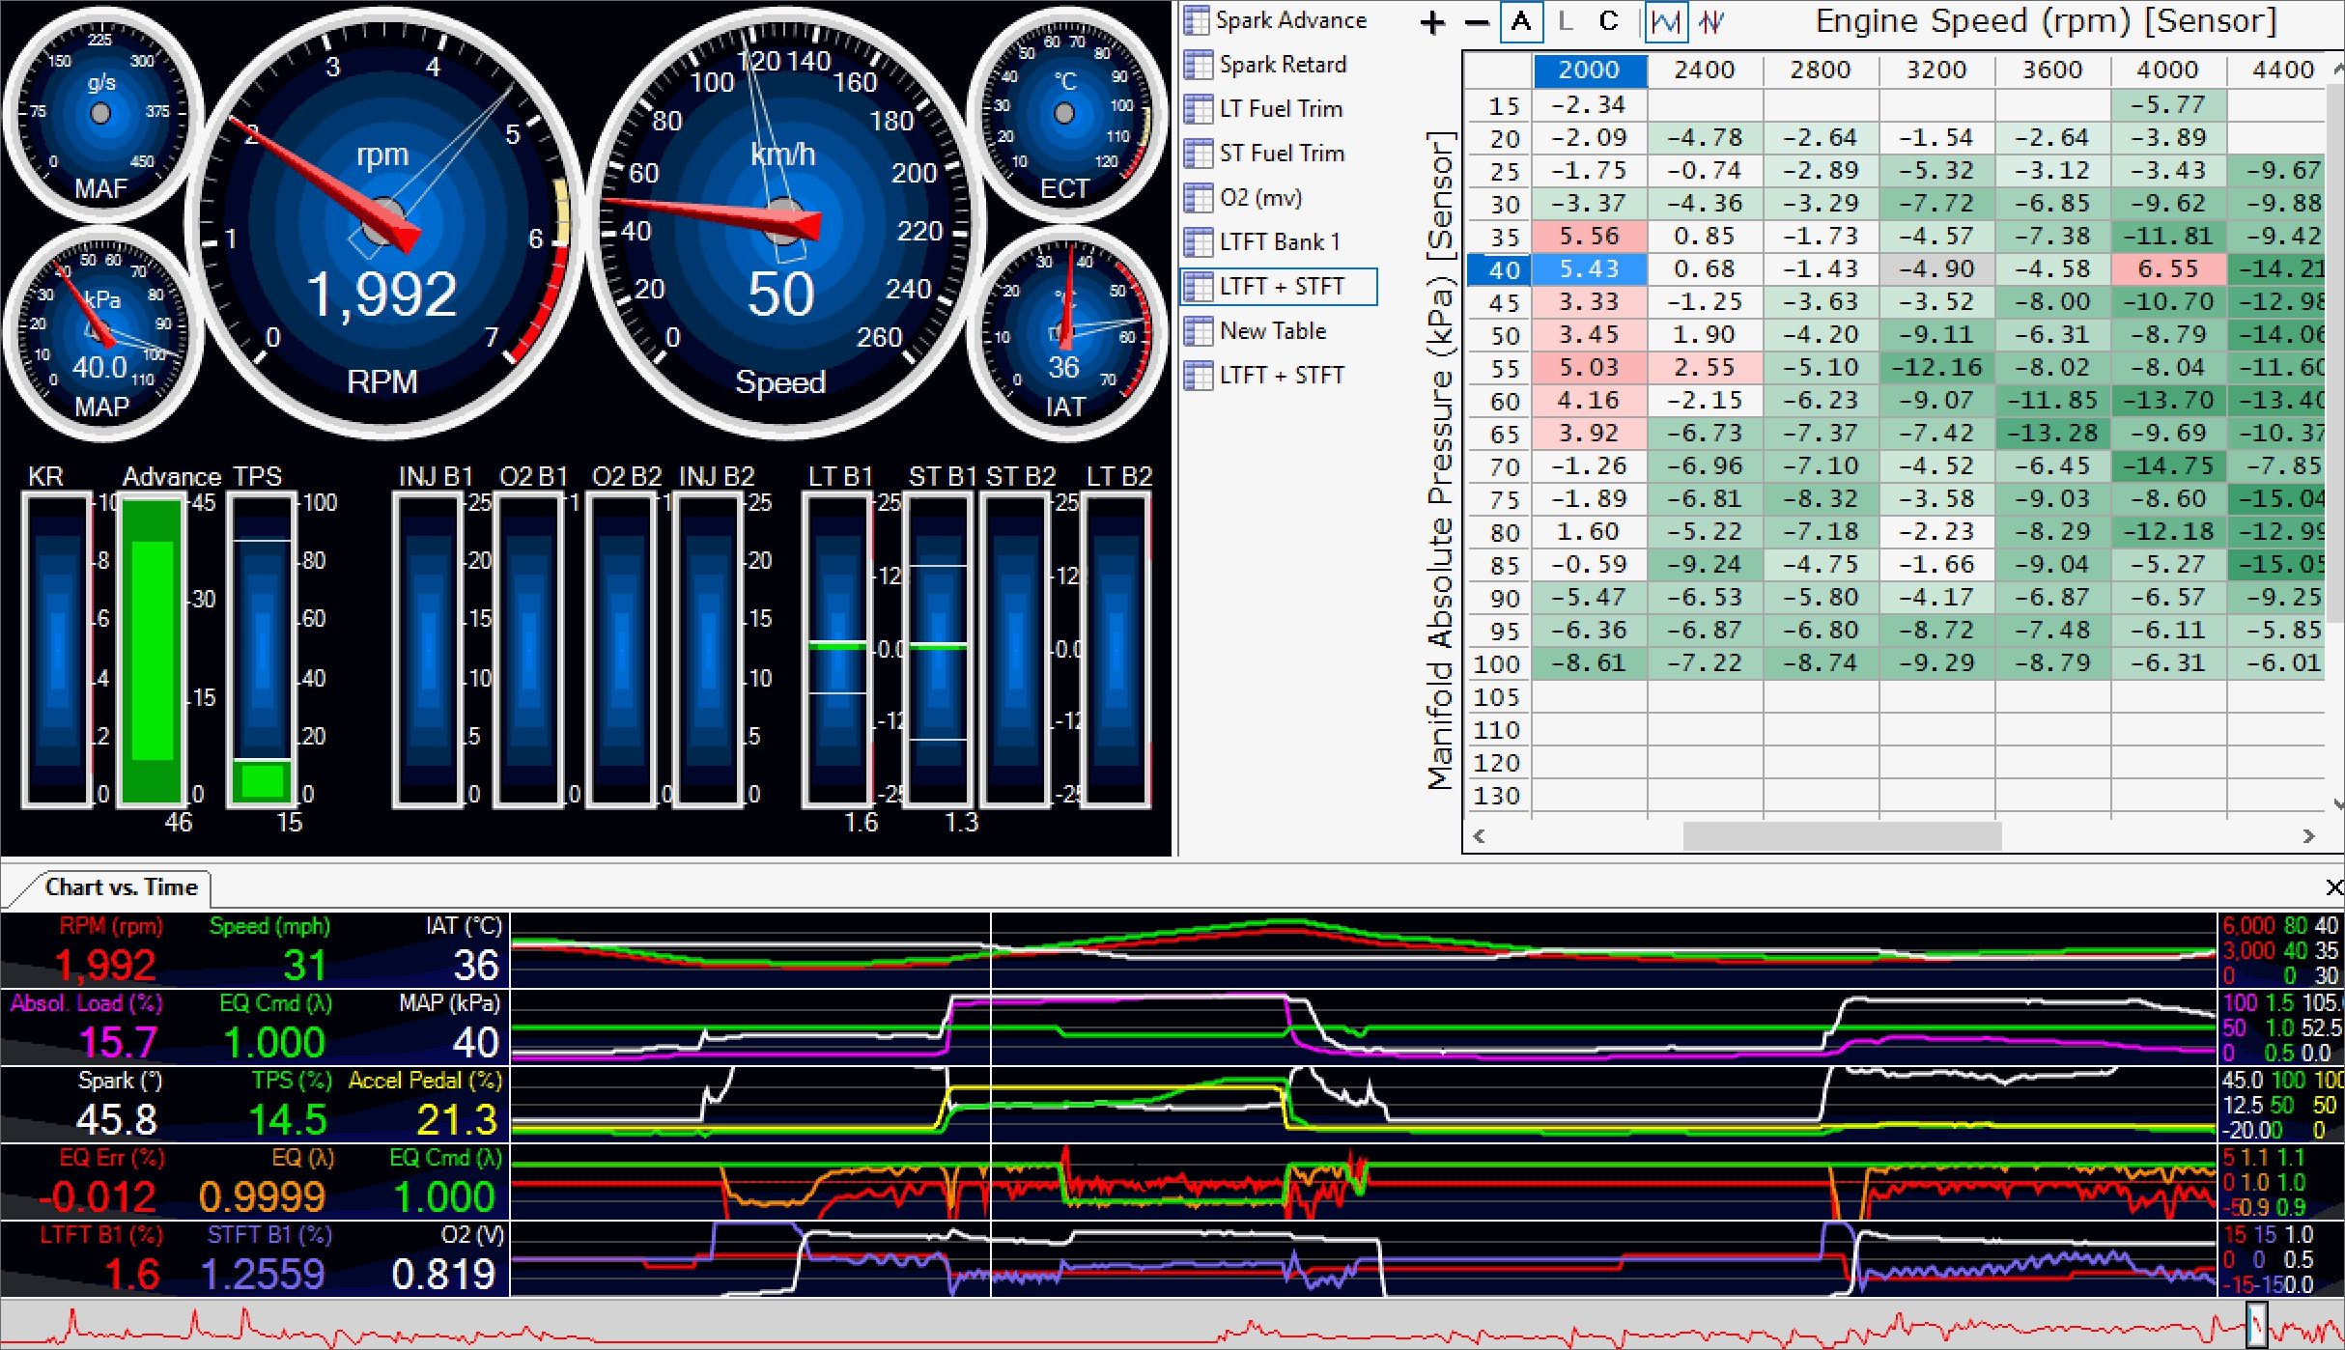Image resolution: width=2345 pixels, height=1350 pixels.
Task: Select the 2000 rpm column header
Action: [x=1590, y=70]
